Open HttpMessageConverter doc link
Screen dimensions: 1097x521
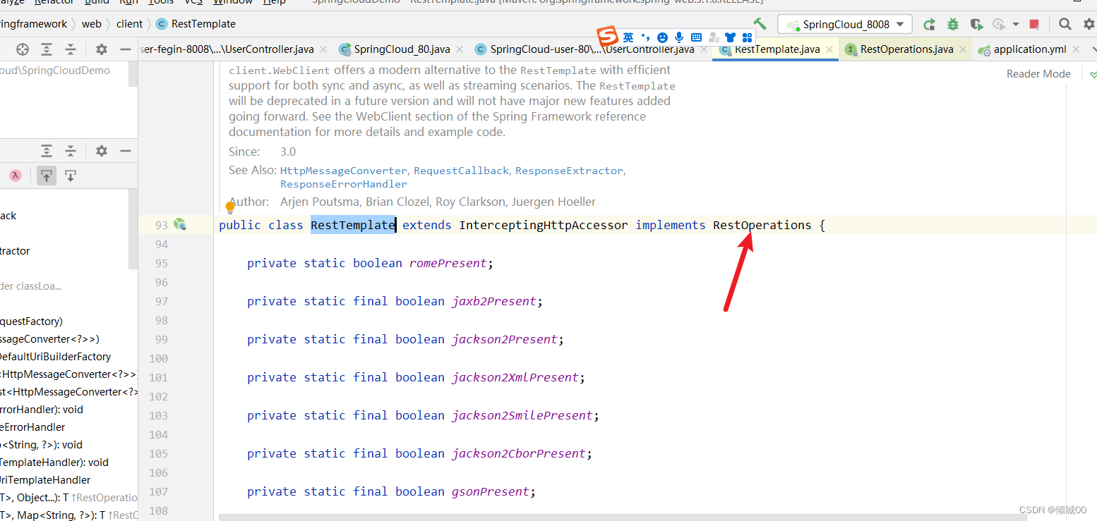coord(343,171)
